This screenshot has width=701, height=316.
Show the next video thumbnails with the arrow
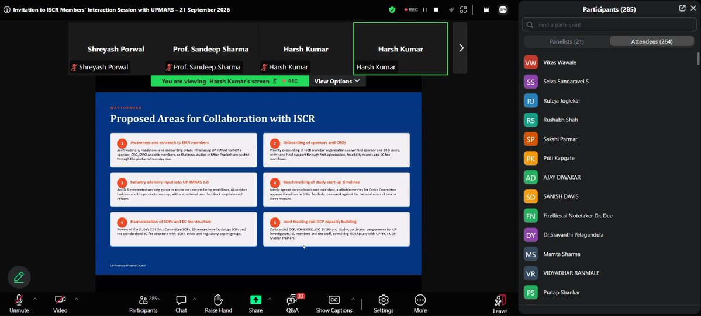461,48
